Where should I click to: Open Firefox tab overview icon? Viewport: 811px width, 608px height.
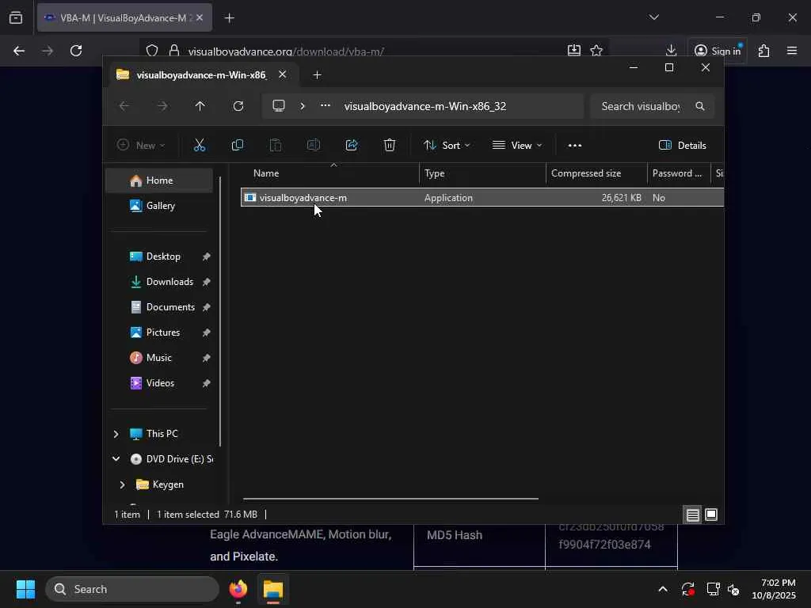16,18
